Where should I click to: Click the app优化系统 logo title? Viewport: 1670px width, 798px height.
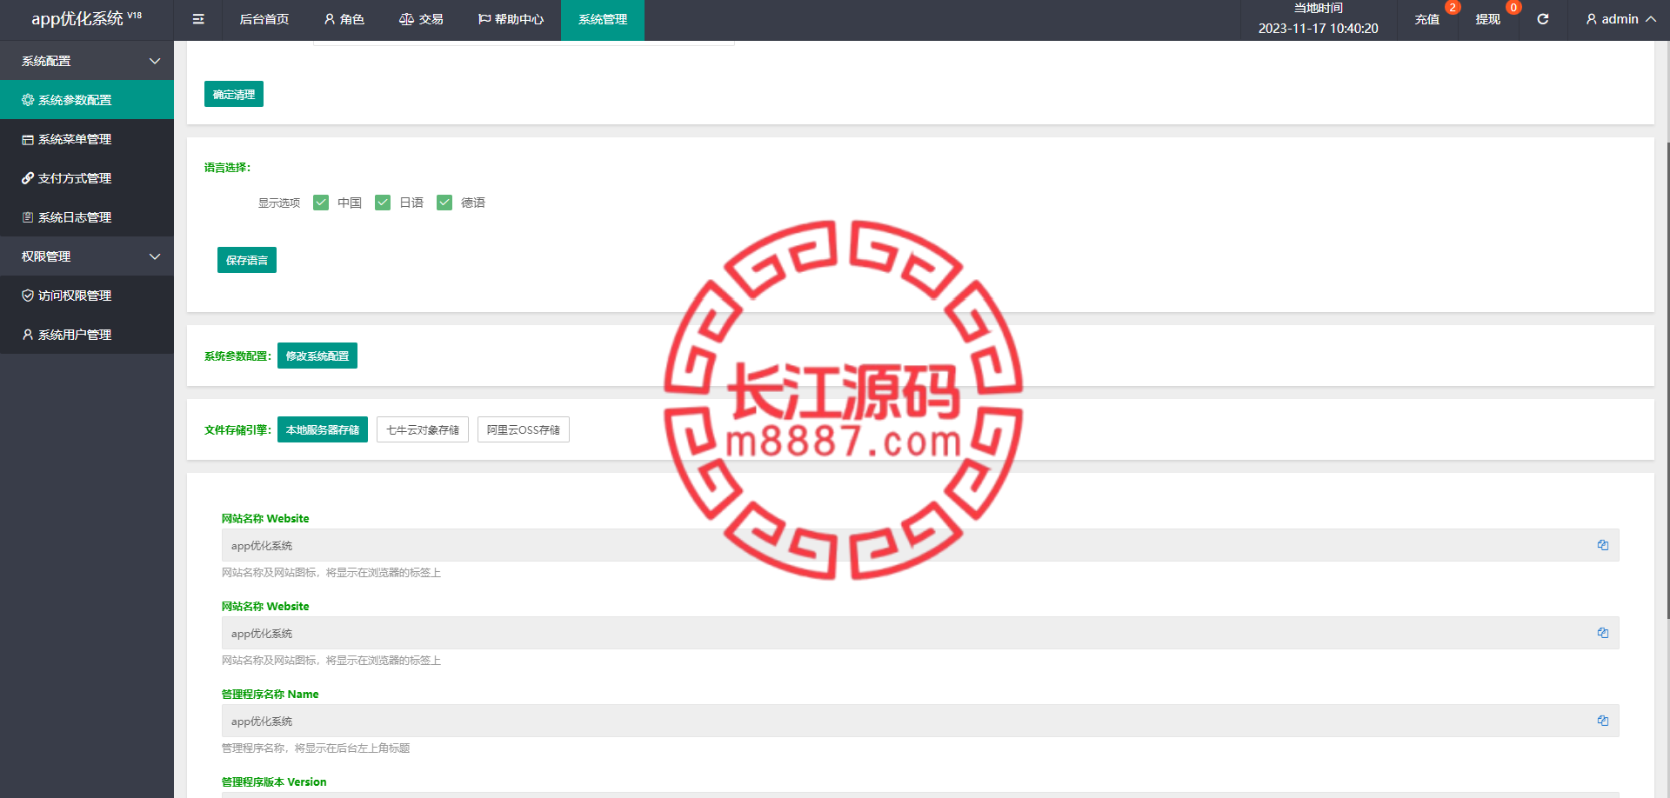pos(86,18)
